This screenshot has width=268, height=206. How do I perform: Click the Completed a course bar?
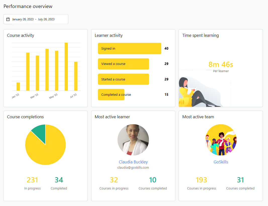click(111, 95)
